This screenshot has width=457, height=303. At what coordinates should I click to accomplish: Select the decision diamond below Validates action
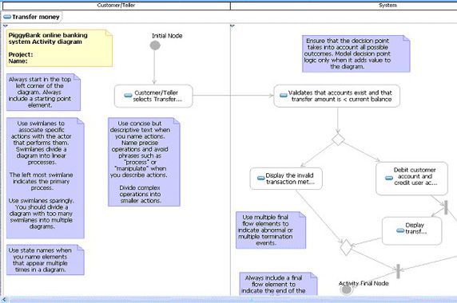(338, 140)
